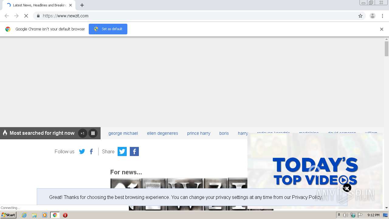Dismiss the default browser notification bar
Viewport: 389px width, 219px height.
coord(382,29)
